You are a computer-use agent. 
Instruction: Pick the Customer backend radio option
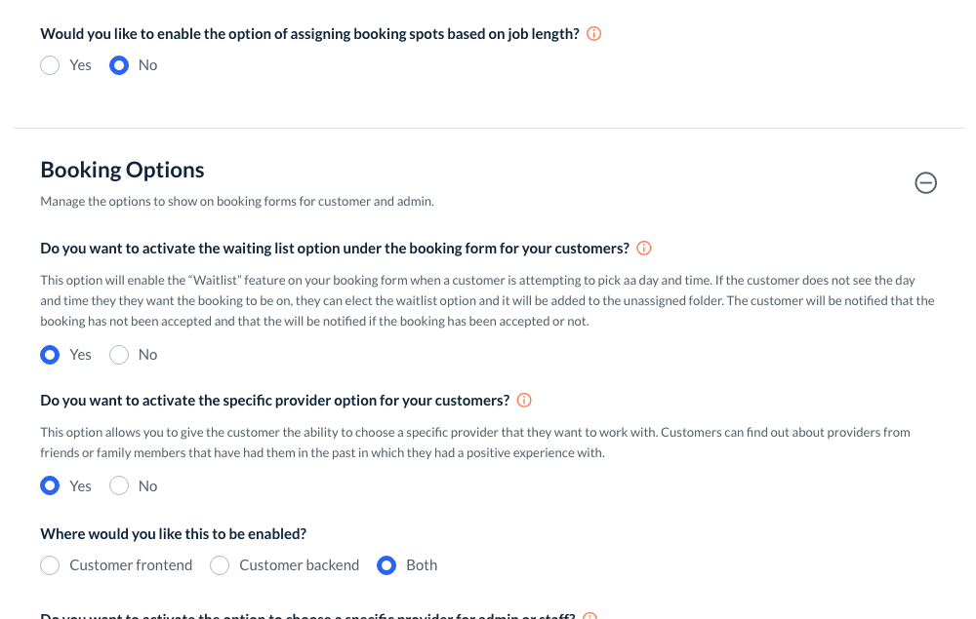coord(220,565)
